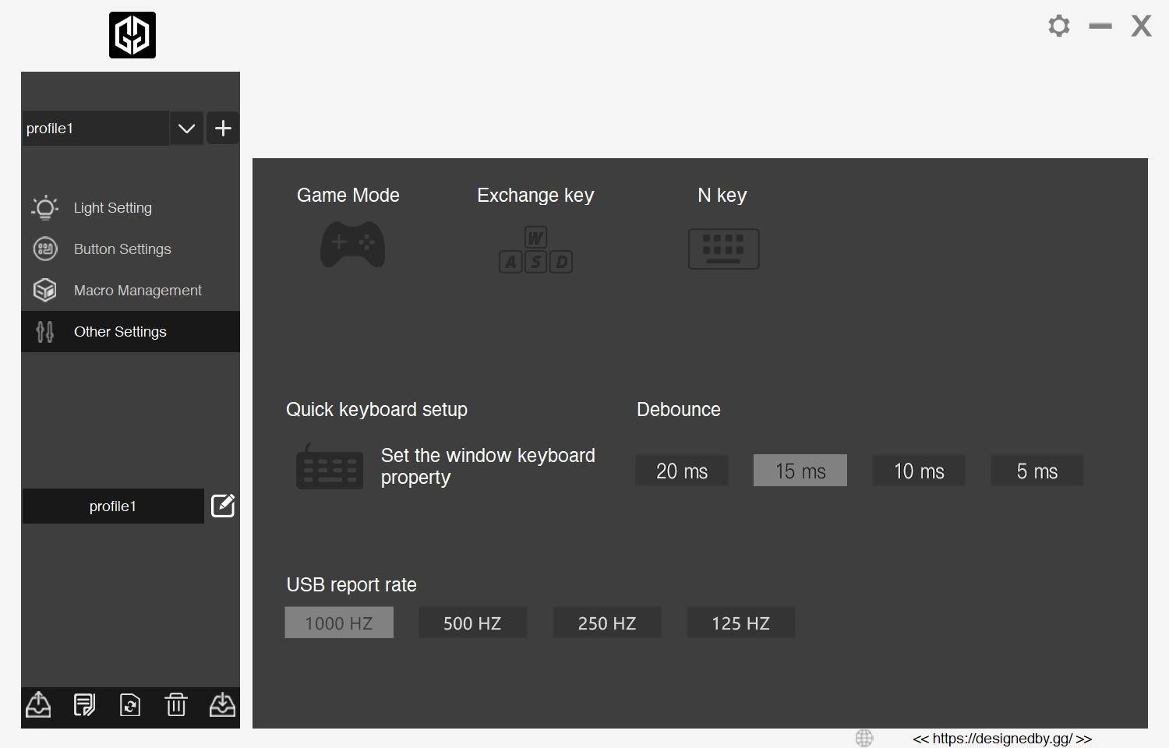Select 250 HZ USB report rate
The image size is (1169, 748).
coord(607,623)
